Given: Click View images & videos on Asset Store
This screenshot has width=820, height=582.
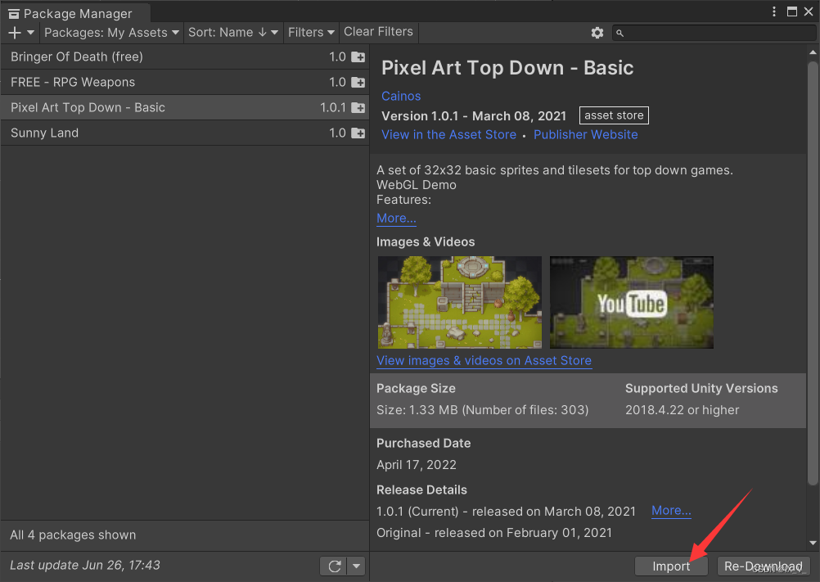Looking at the screenshot, I should coord(484,361).
